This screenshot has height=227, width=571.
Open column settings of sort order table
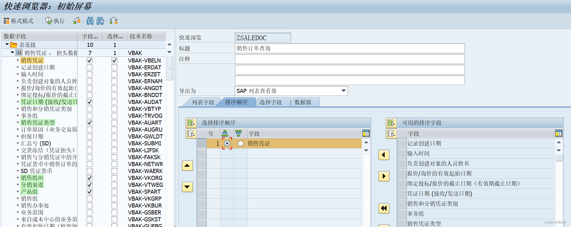pyautogui.click(x=366, y=133)
